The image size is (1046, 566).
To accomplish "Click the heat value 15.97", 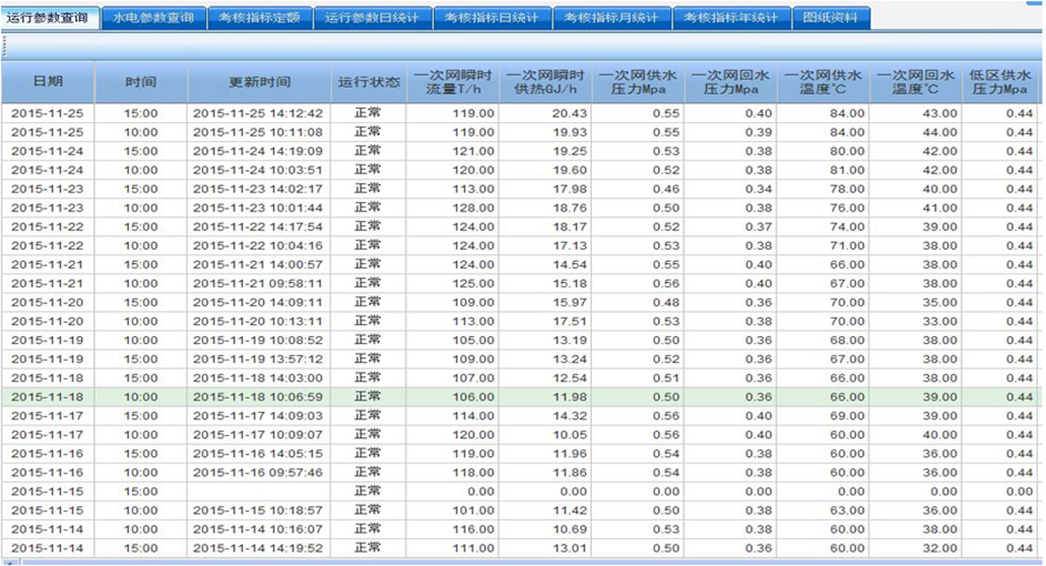I will [x=569, y=302].
